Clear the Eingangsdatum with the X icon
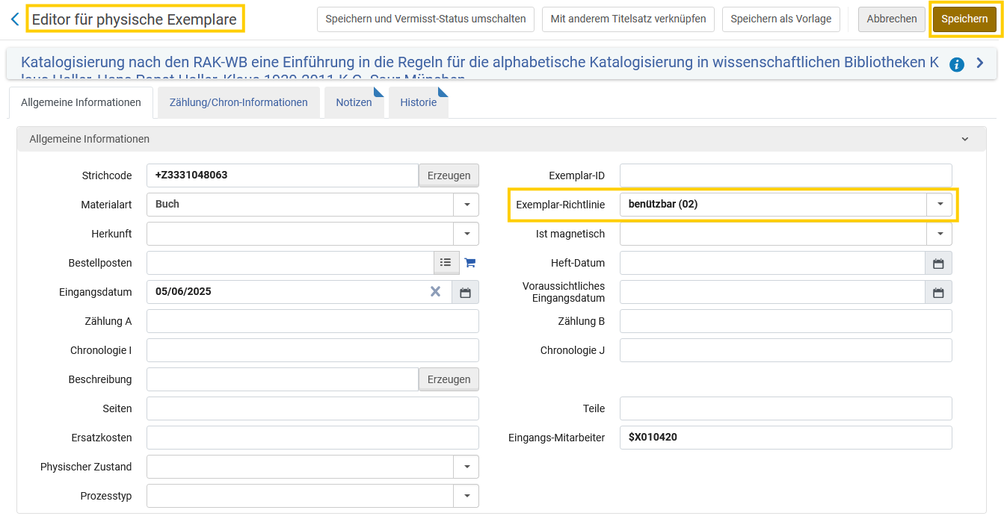 pyautogui.click(x=435, y=291)
